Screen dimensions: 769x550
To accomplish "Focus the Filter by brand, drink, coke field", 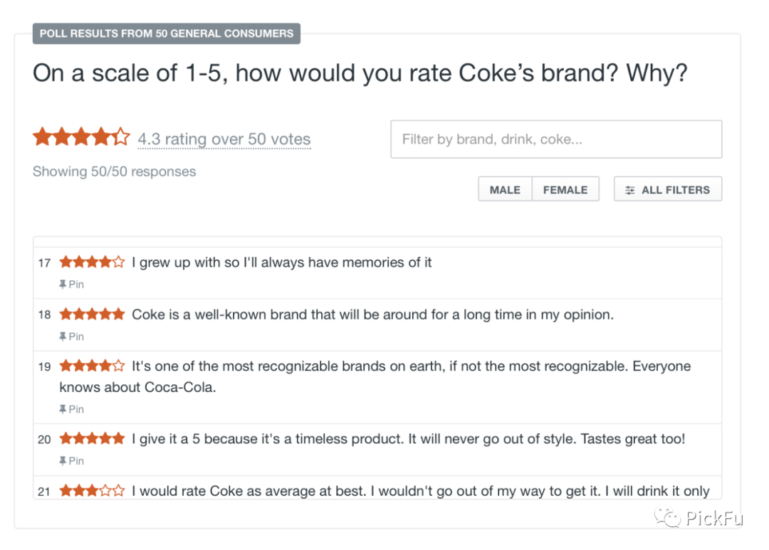I will [556, 139].
